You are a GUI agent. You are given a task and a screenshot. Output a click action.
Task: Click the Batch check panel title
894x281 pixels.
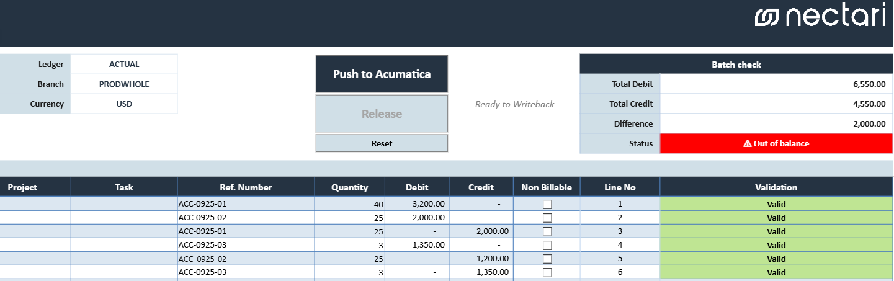[736, 64]
